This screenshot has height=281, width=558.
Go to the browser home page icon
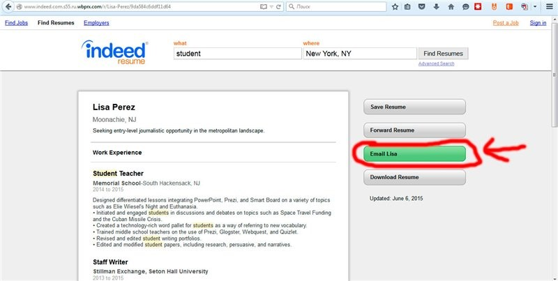449,6
